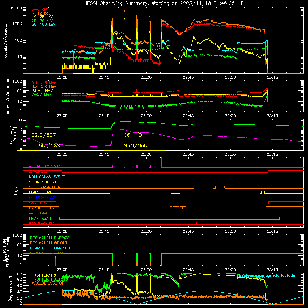Click the DECIMATION_ENERGY legend label
This screenshot has height=308, width=308.
pos(49,238)
